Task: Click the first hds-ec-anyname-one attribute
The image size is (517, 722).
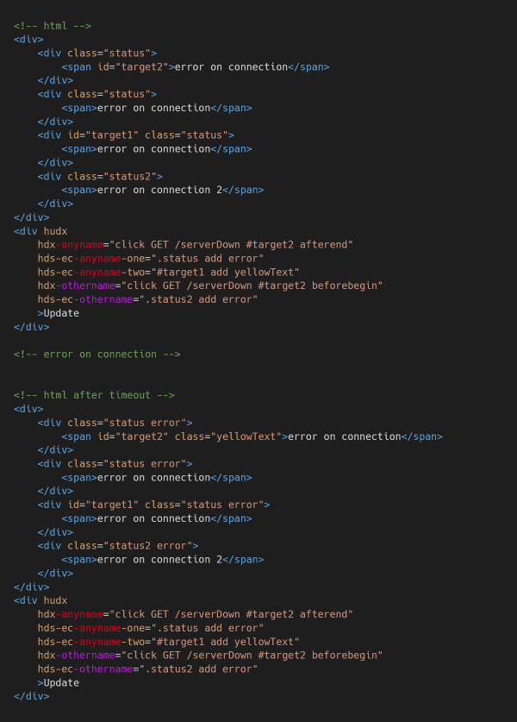Action: [x=151, y=258]
